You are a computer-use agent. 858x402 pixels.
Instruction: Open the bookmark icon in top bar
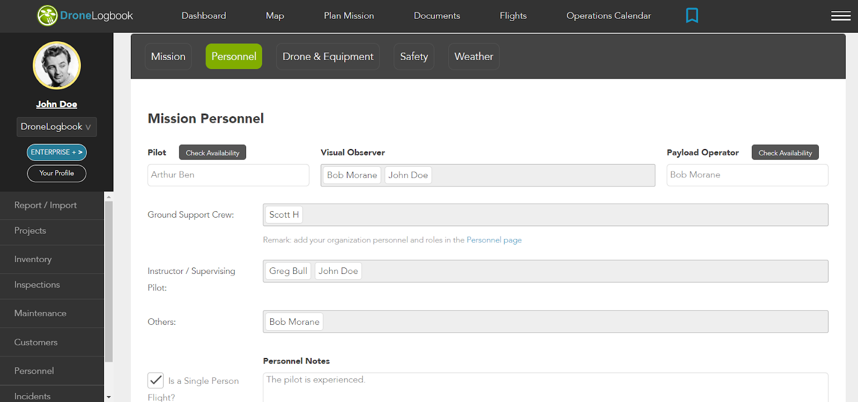692,15
